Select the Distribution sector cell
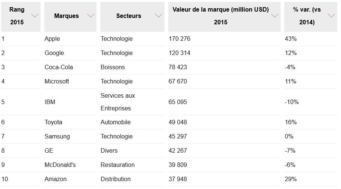 point(116,179)
